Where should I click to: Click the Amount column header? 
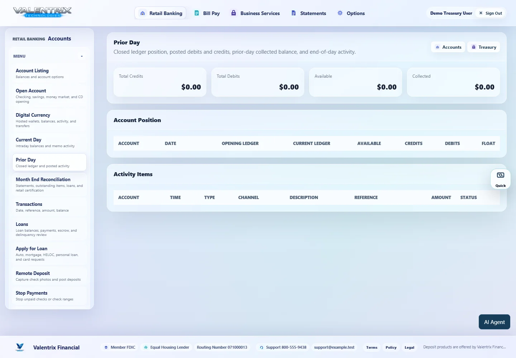pyautogui.click(x=441, y=197)
